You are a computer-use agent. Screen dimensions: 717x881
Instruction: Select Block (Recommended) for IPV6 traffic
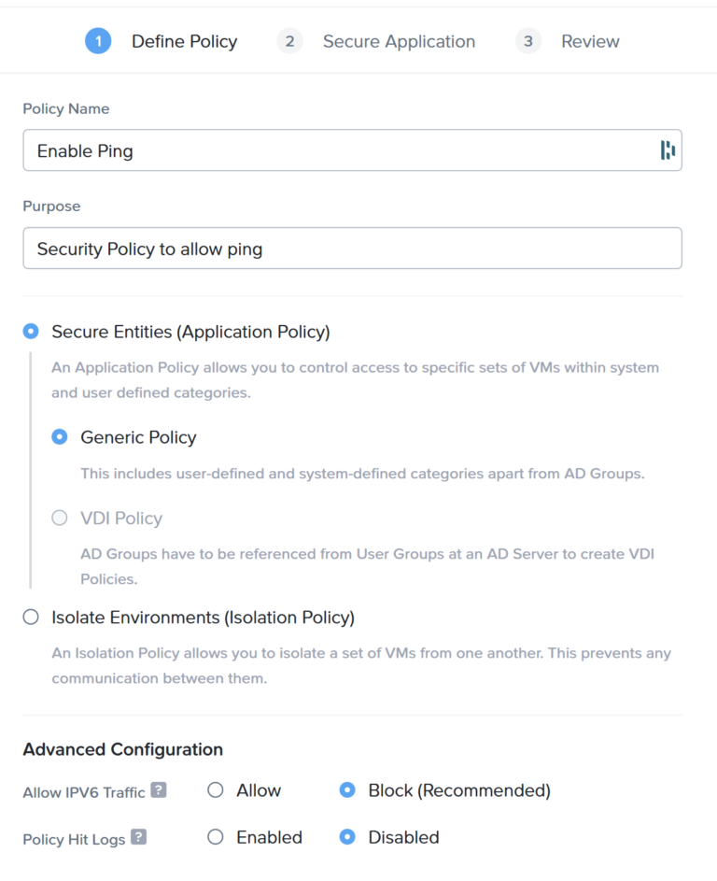tap(346, 789)
